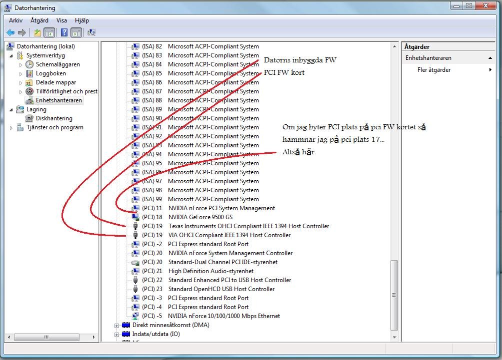Open Diskhantering under Lagring
Screen dimensions: 502x360
(54, 118)
